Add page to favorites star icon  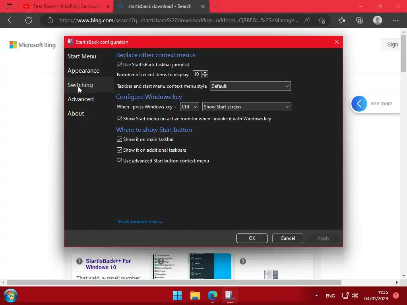tap(322, 20)
